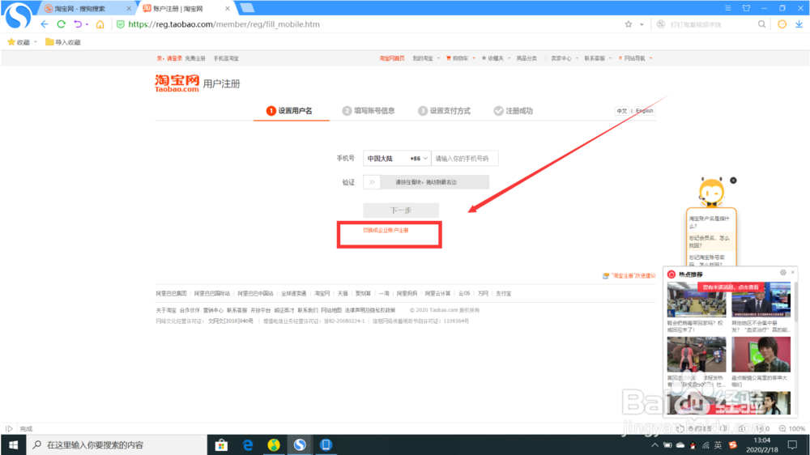The image size is (810, 455).
Task: Open OneDrive cloud icon in system tray
Action: [680, 445]
